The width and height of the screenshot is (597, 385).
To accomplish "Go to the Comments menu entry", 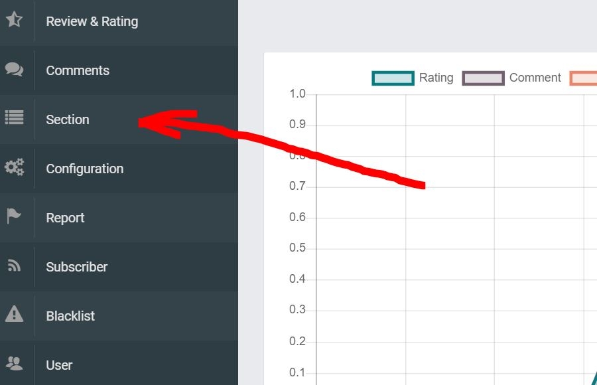I will [78, 70].
